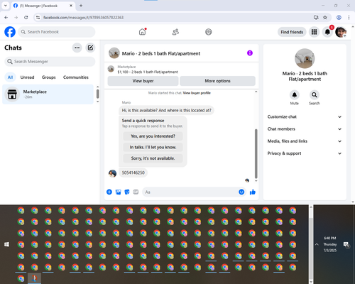This screenshot has height=284, width=355.
Task: Open the Windows Start button
Action: (x=6, y=244)
